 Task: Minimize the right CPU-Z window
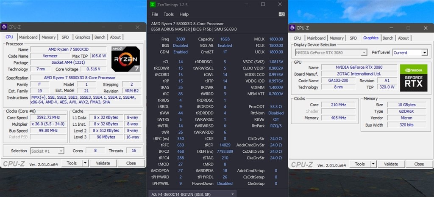391,28
